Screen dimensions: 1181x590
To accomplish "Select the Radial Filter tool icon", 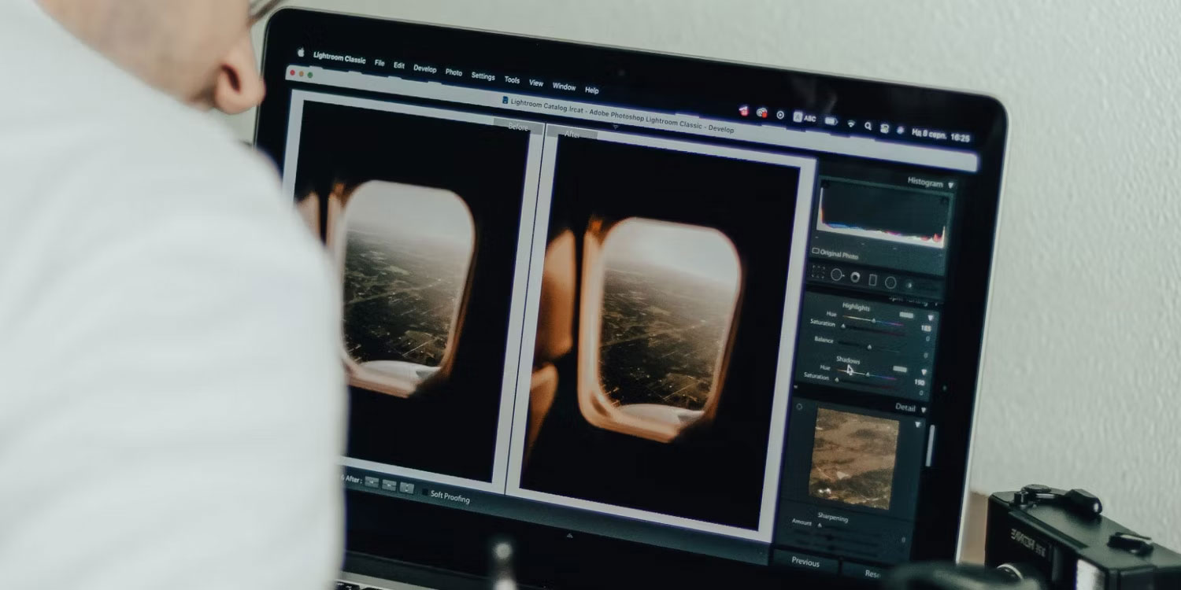I will (890, 282).
